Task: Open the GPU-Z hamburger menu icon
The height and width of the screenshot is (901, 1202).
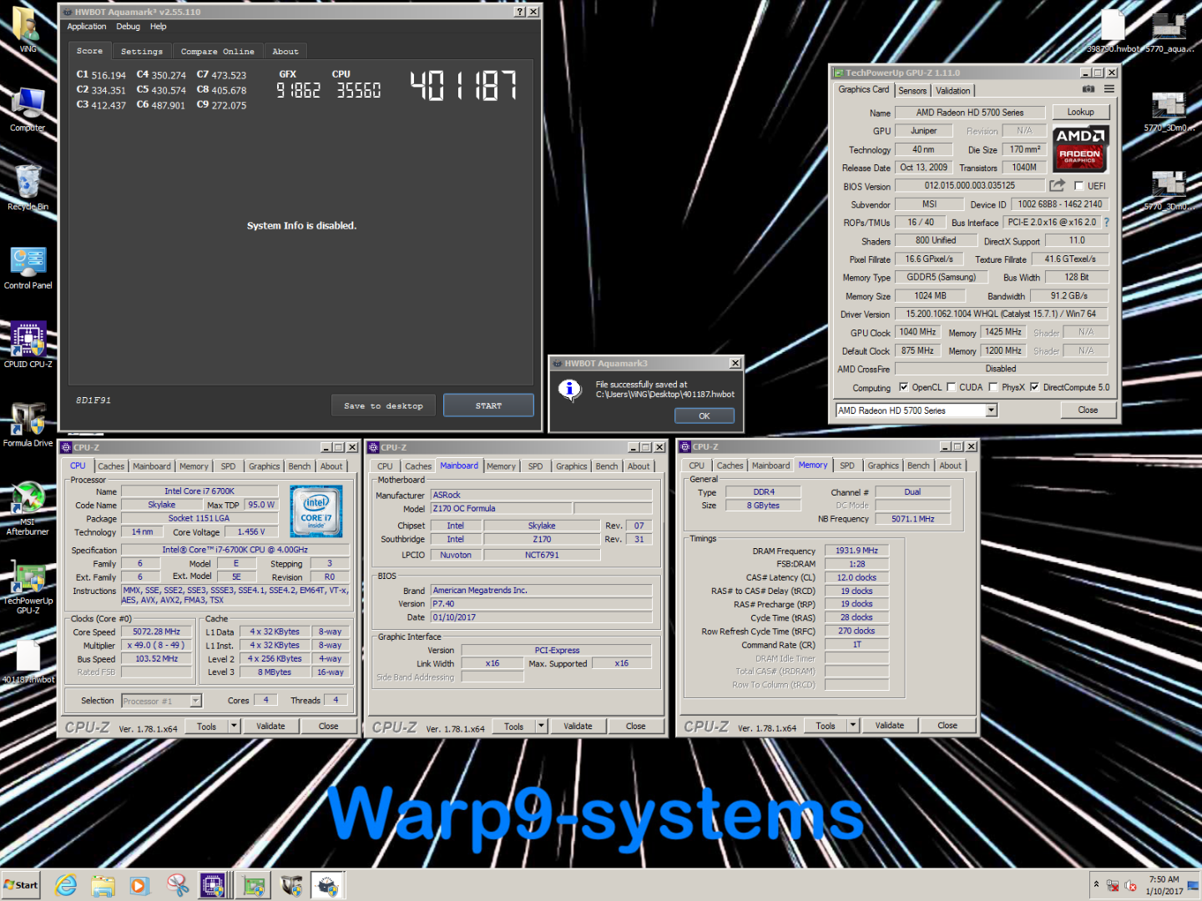Action: click(1109, 89)
